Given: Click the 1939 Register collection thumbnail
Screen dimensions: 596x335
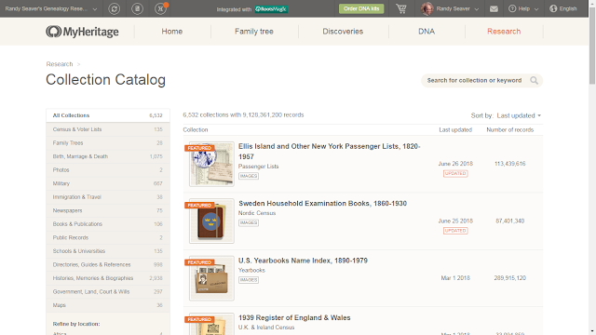Looking at the screenshot, I should [x=211, y=324].
